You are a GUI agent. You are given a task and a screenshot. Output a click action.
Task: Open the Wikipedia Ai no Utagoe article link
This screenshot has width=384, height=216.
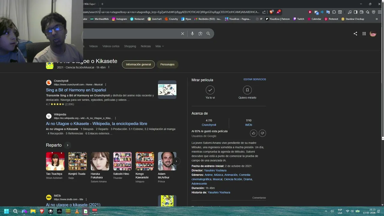pos(96,124)
